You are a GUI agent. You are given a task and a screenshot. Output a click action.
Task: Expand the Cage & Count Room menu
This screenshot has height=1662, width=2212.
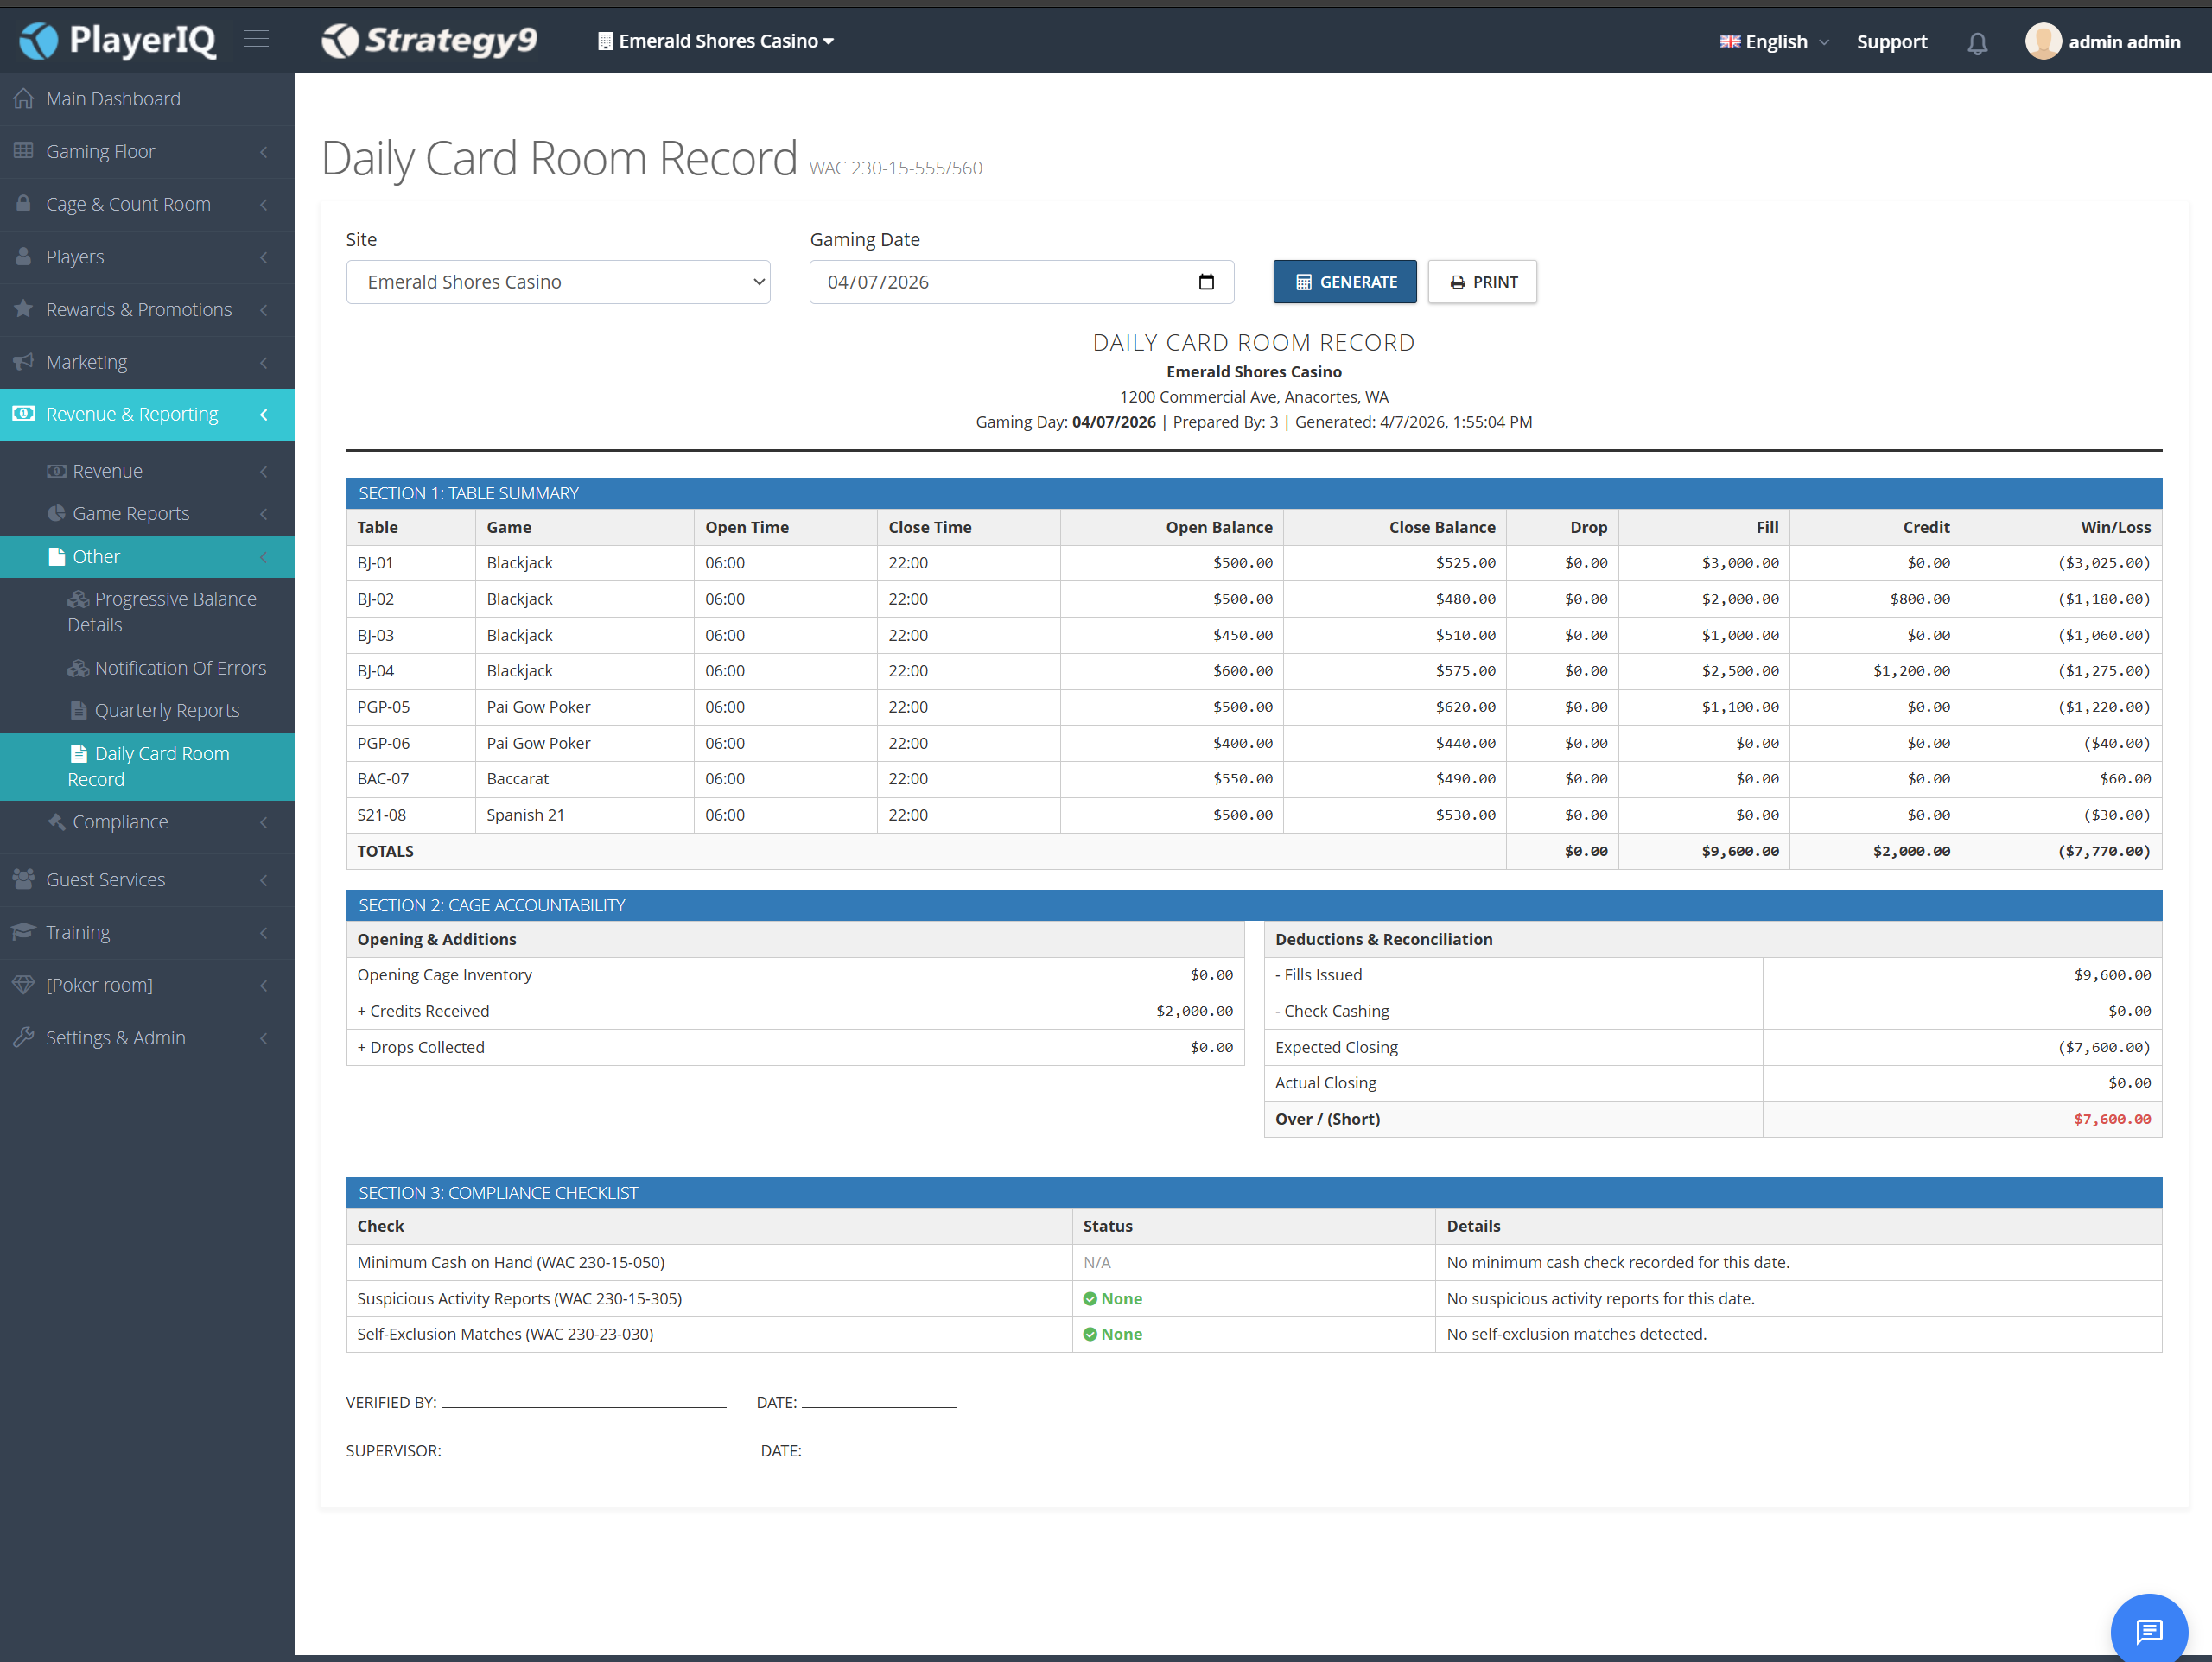147,204
